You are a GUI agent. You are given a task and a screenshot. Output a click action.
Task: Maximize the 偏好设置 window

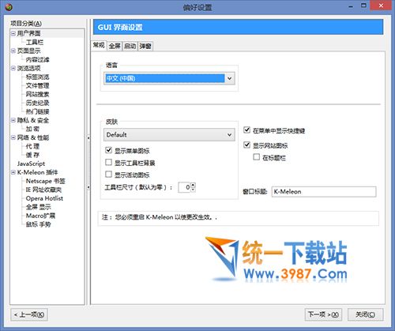click(x=363, y=6)
